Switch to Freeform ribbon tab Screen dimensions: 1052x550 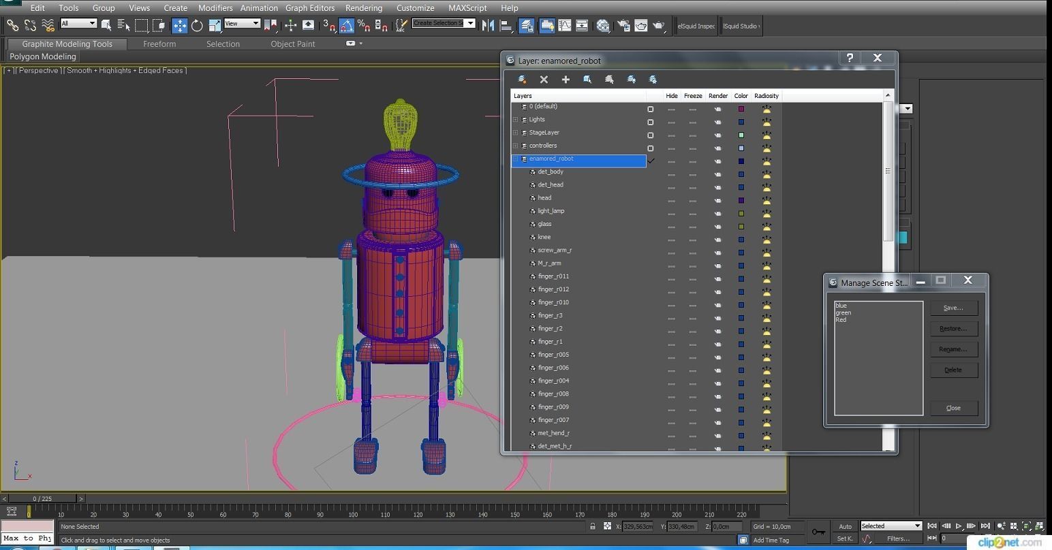pyautogui.click(x=159, y=44)
